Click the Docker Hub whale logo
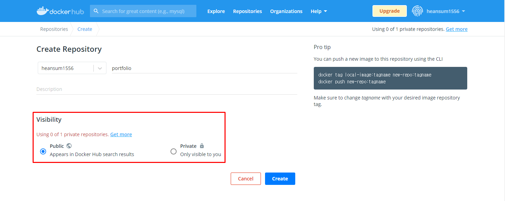Image resolution: width=505 pixels, height=201 pixels. tap(60, 11)
